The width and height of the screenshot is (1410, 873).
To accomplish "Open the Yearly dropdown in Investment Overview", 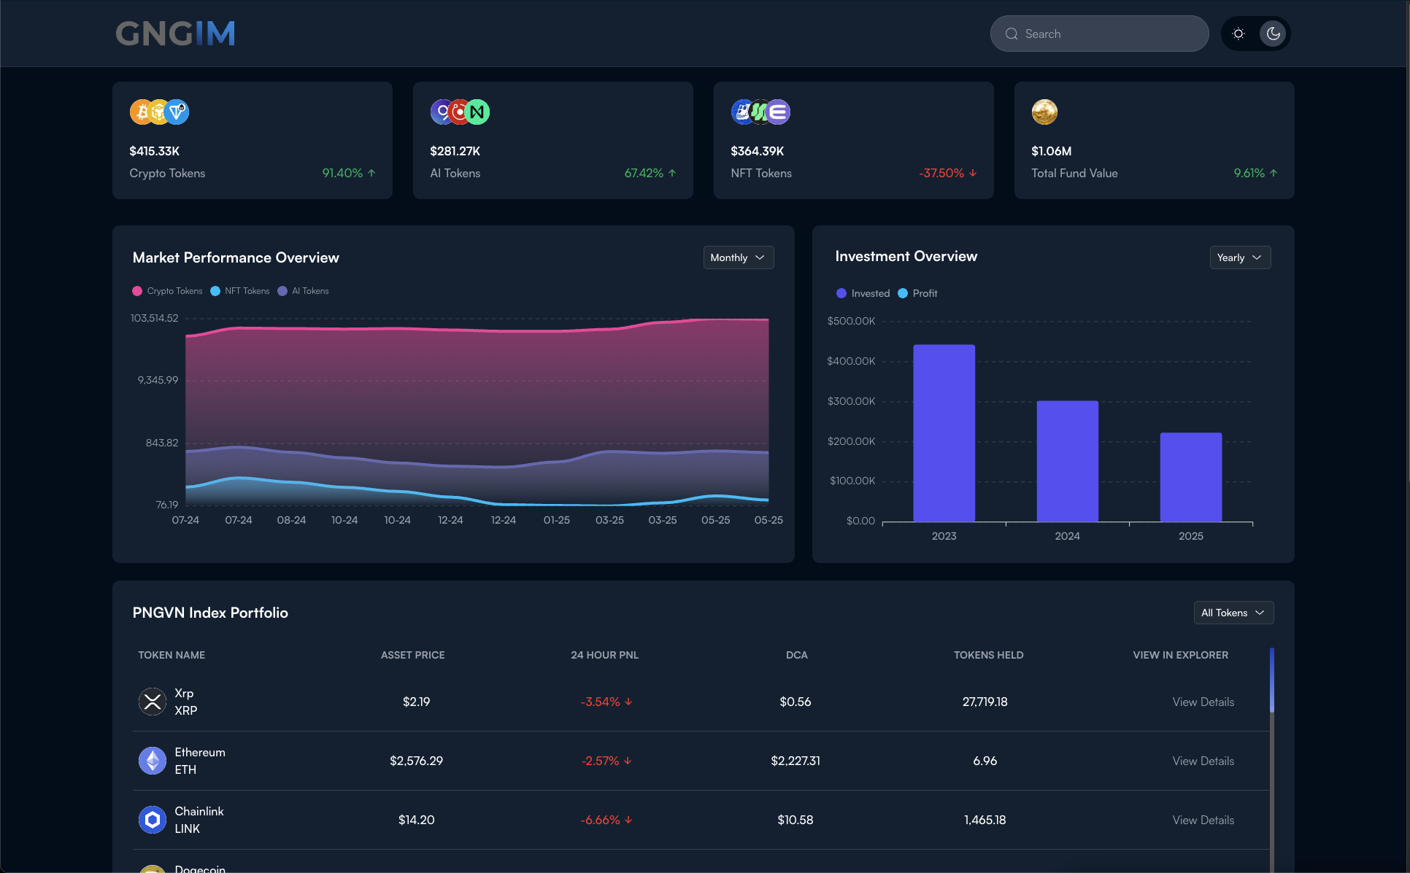I will tap(1239, 257).
